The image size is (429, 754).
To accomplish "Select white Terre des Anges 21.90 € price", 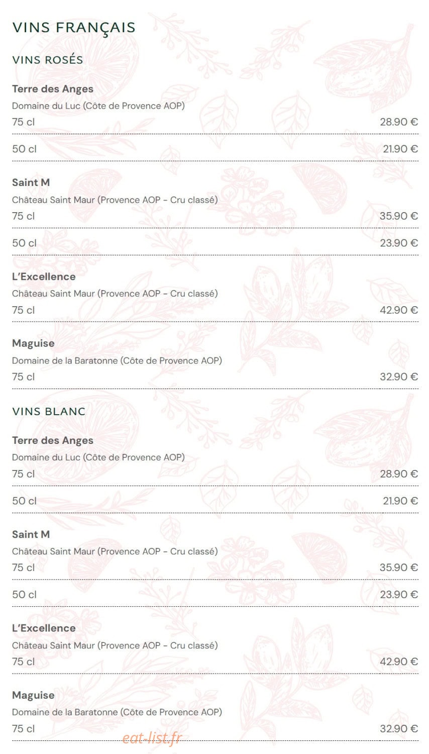I will (400, 501).
